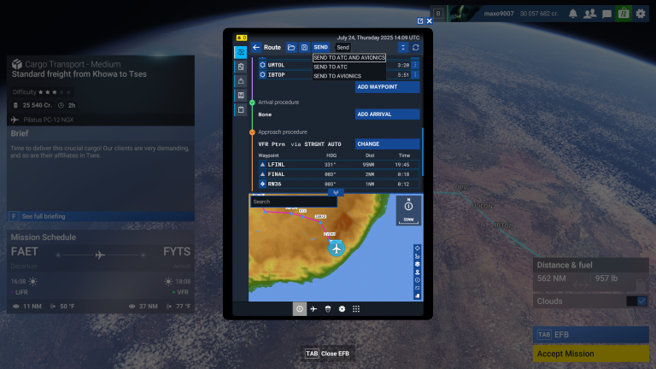Open the second sidebar document tab

coord(241,67)
